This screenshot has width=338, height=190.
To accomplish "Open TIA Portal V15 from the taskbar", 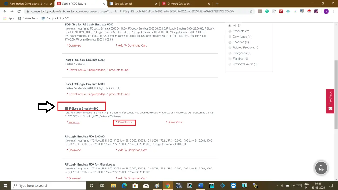I will [x=179, y=186].
